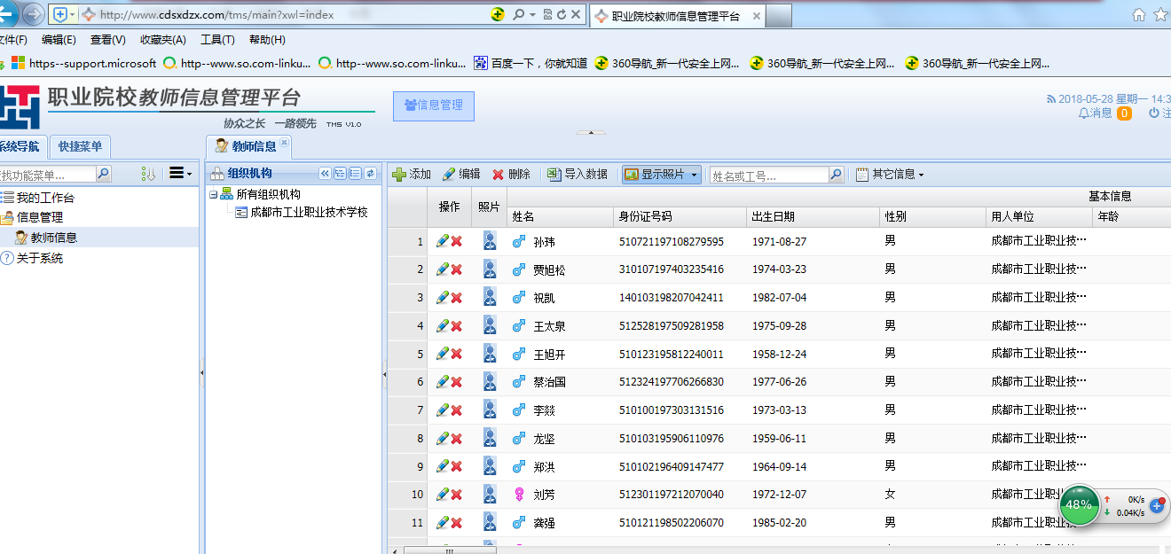Close the 教师信息 tab
The width and height of the screenshot is (1171, 554).
click(284, 142)
